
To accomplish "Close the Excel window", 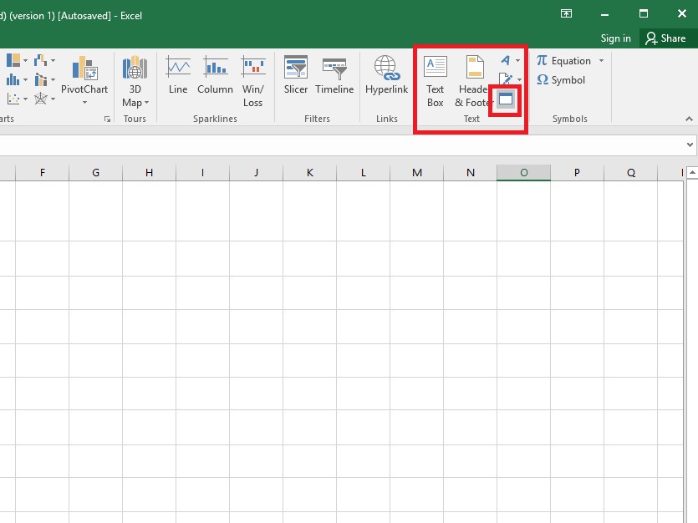I will click(681, 14).
